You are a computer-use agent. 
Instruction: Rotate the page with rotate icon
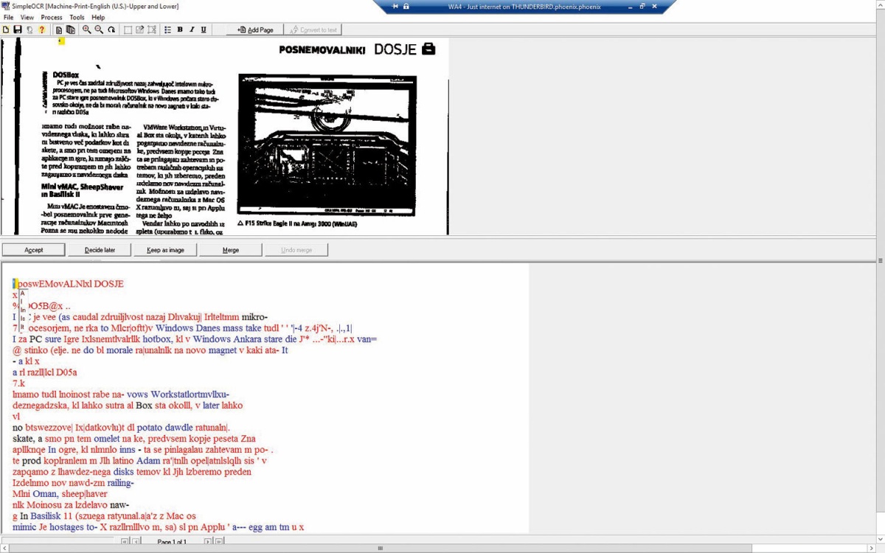pos(111,29)
